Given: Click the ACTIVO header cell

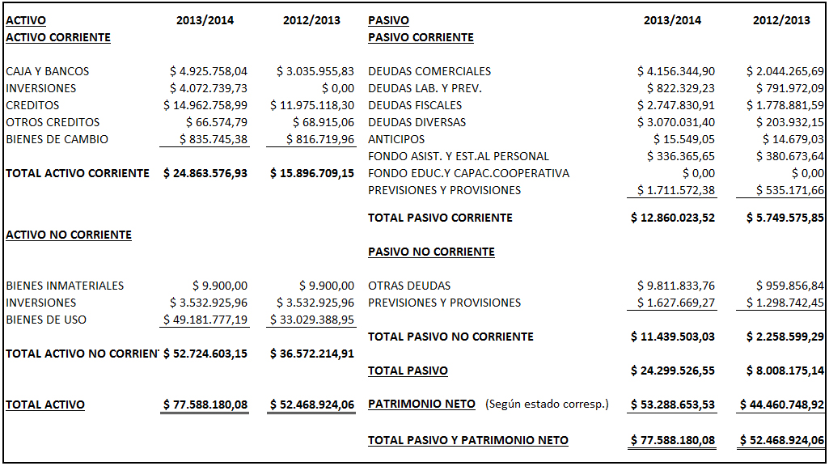Looking at the screenshot, I should [26, 20].
